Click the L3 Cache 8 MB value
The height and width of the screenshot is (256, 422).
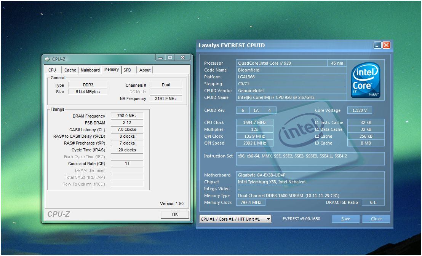366,143
